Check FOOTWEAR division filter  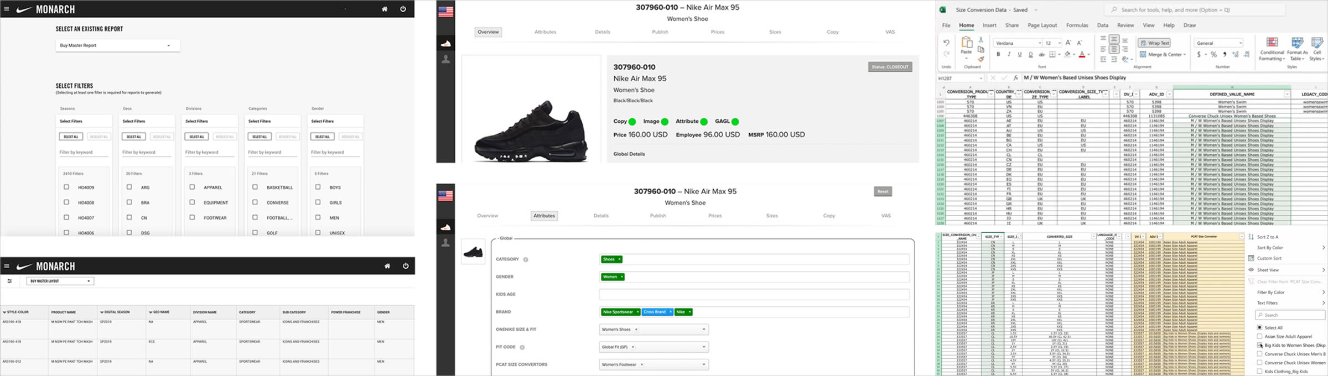click(x=192, y=217)
